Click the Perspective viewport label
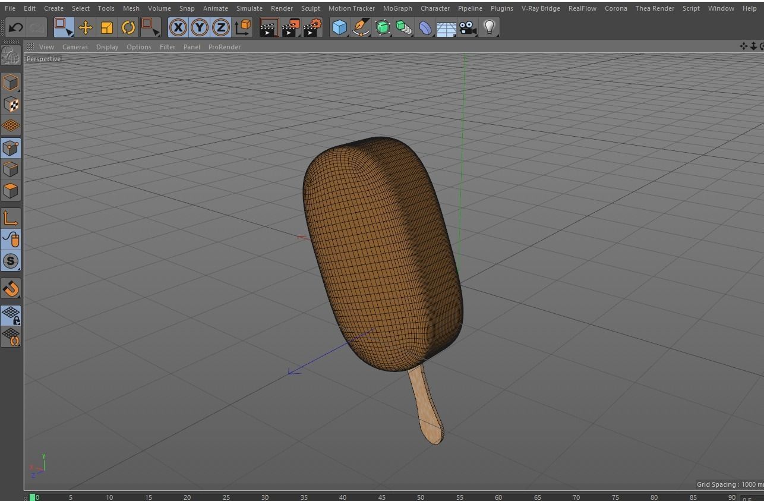Screen dimensions: 764x501 (43, 59)
